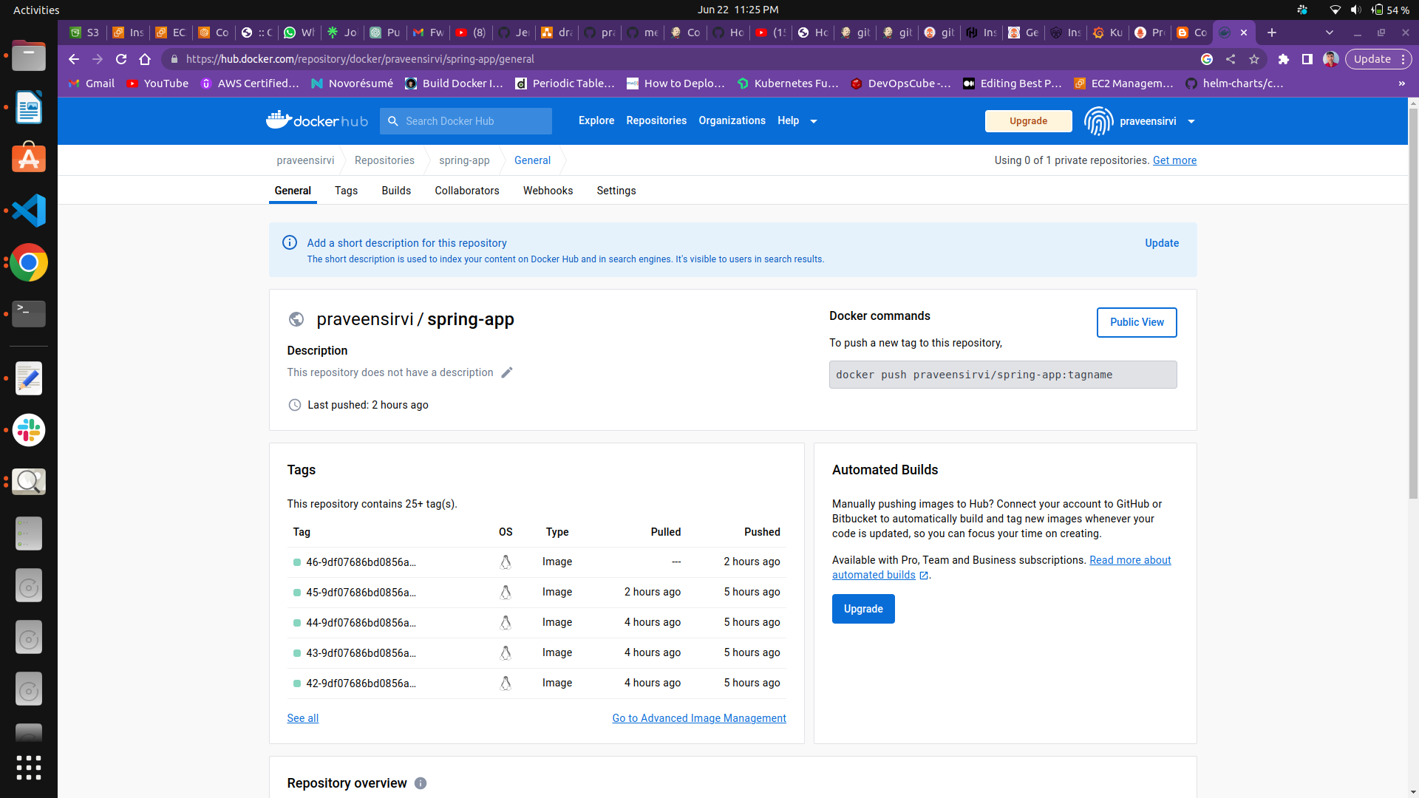Open the Files app in the dock
Viewport: 1419px width, 798px height.
point(29,55)
